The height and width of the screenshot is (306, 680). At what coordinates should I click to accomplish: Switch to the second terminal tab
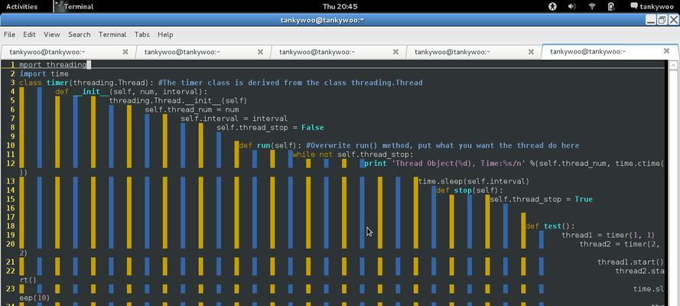(x=203, y=51)
